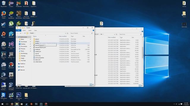Open Pictures in the navigation pane
The height and width of the screenshot is (106, 190).
tap(23, 49)
